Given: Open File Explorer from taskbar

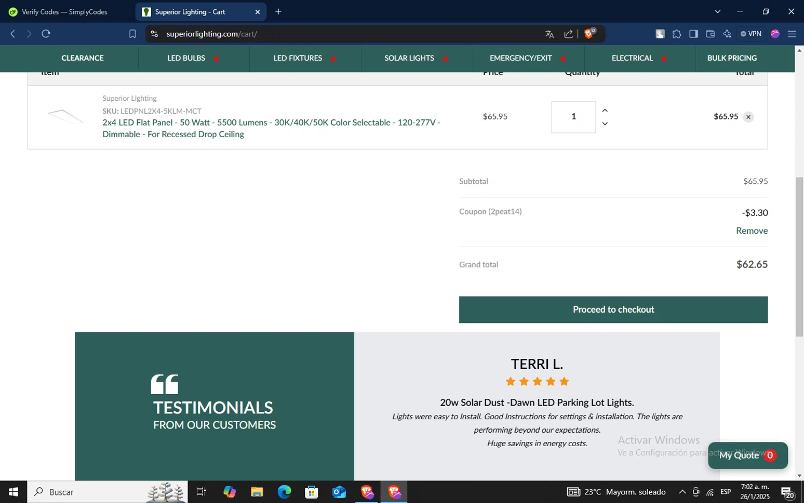Looking at the screenshot, I should pos(257,492).
